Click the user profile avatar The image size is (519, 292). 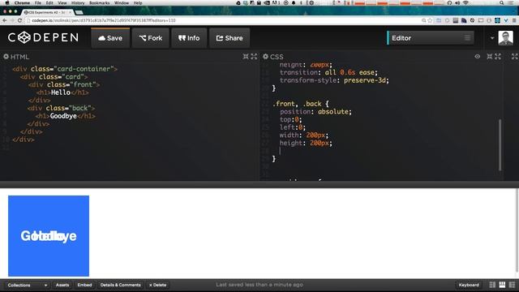[x=505, y=38]
